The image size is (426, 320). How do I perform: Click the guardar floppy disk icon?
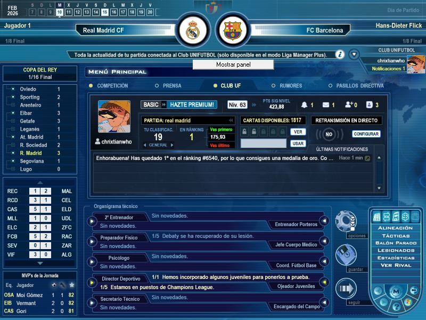pos(345,254)
